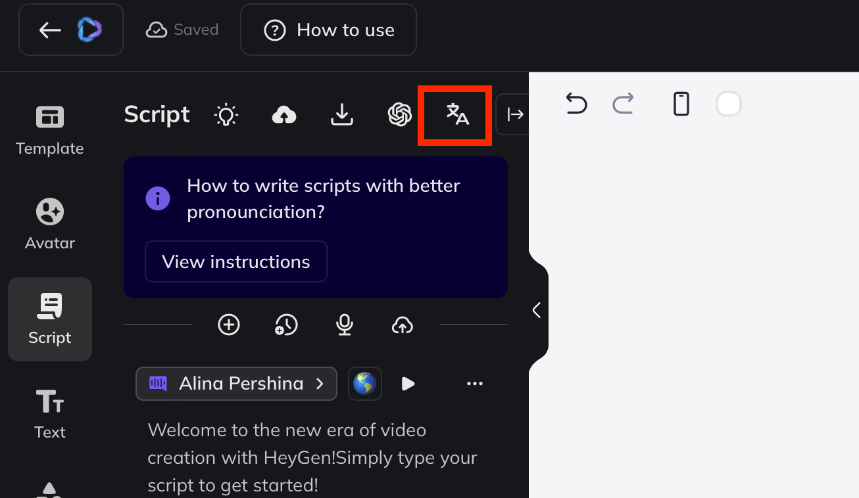Toggle portrait phone orientation
This screenshot has width=859, height=498.
(x=681, y=104)
